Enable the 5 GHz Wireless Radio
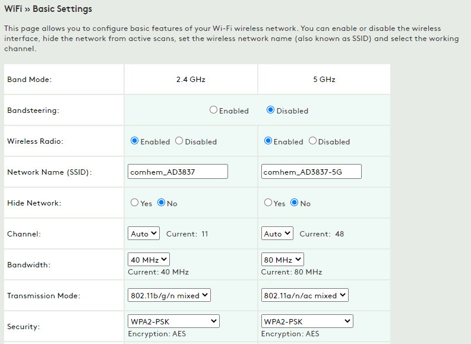471x344 pixels. pos(268,141)
